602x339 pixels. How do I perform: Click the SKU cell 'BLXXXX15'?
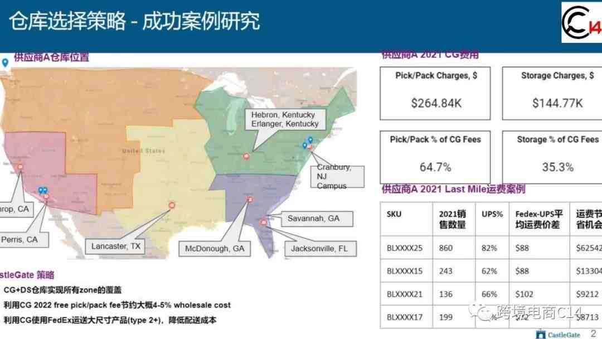tap(404, 271)
